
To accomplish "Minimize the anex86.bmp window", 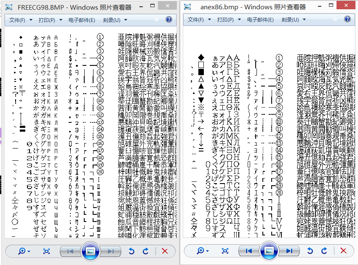I will point(320,6).
